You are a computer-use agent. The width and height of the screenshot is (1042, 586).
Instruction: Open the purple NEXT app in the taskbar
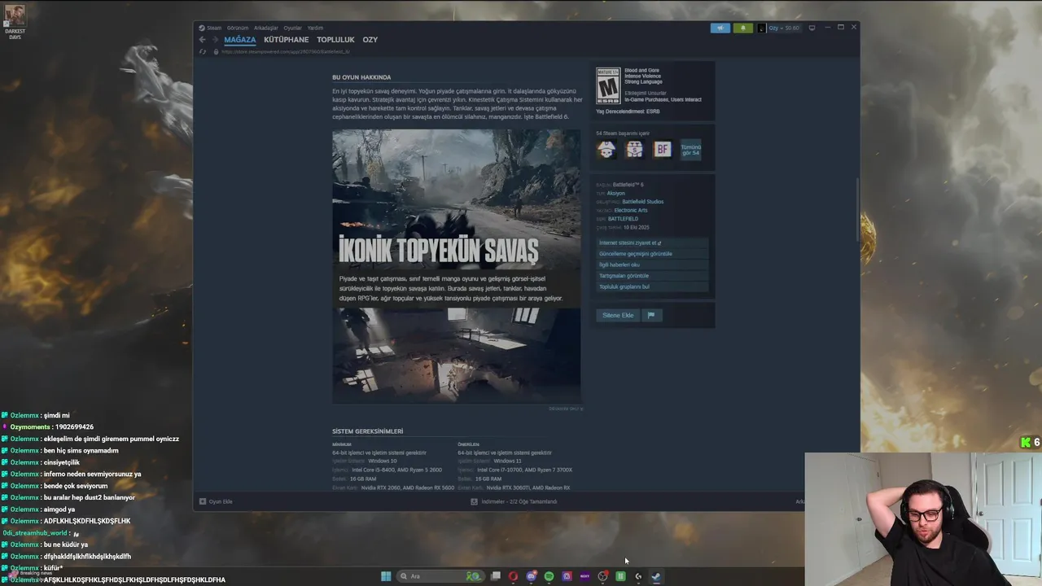[584, 576]
